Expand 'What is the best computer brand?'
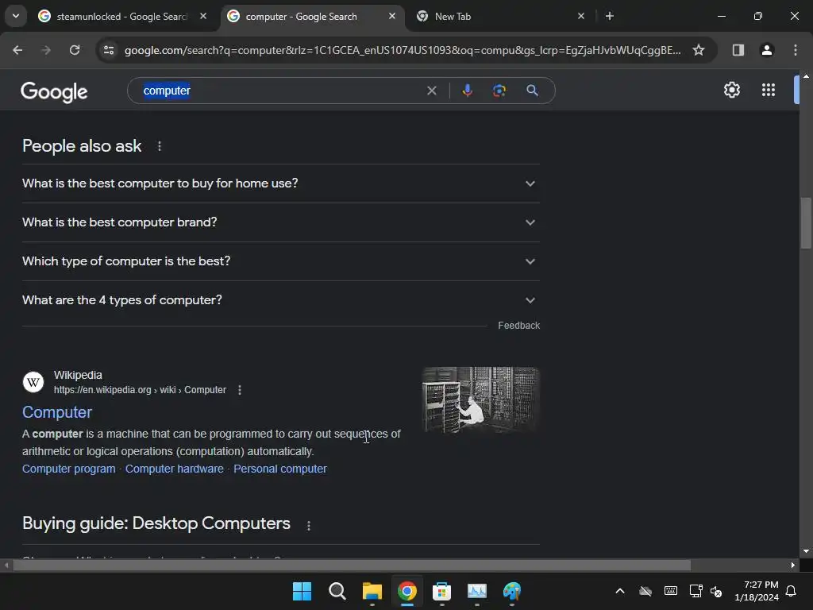Viewport: 813px width, 610px height. pyautogui.click(x=281, y=222)
